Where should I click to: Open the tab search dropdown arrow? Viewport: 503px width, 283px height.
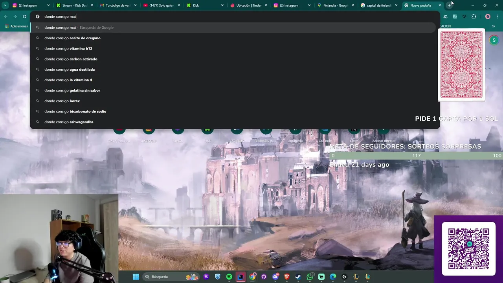point(5,6)
